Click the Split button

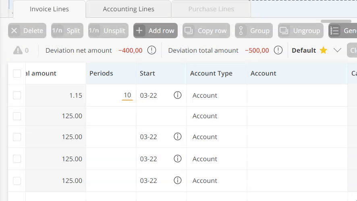coord(68,31)
